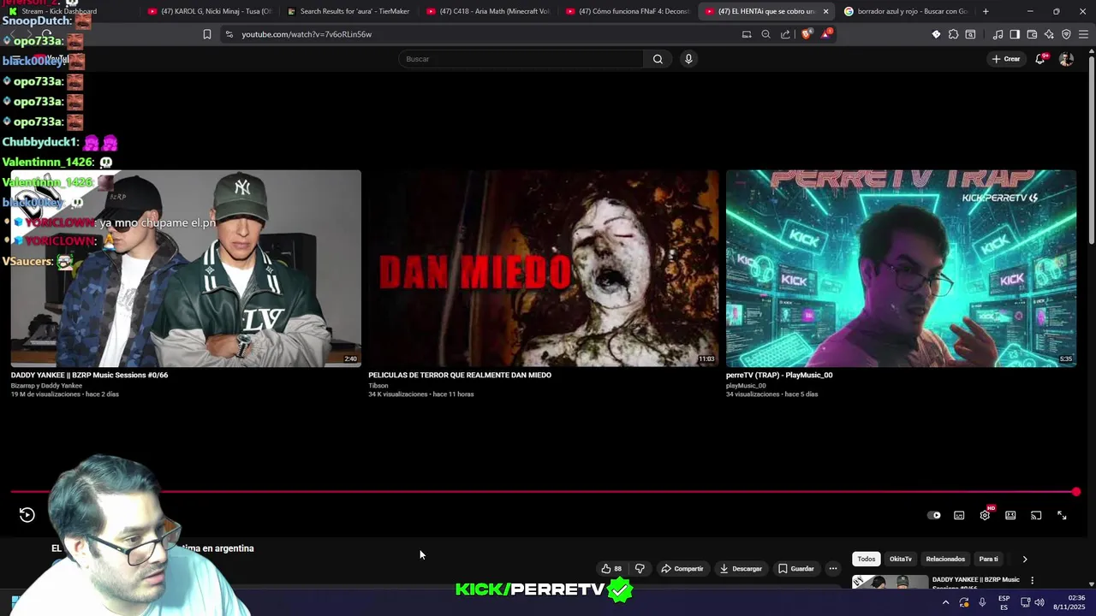Switch to the Cómo funciona FNaF 4 tab

tap(628, 11)
